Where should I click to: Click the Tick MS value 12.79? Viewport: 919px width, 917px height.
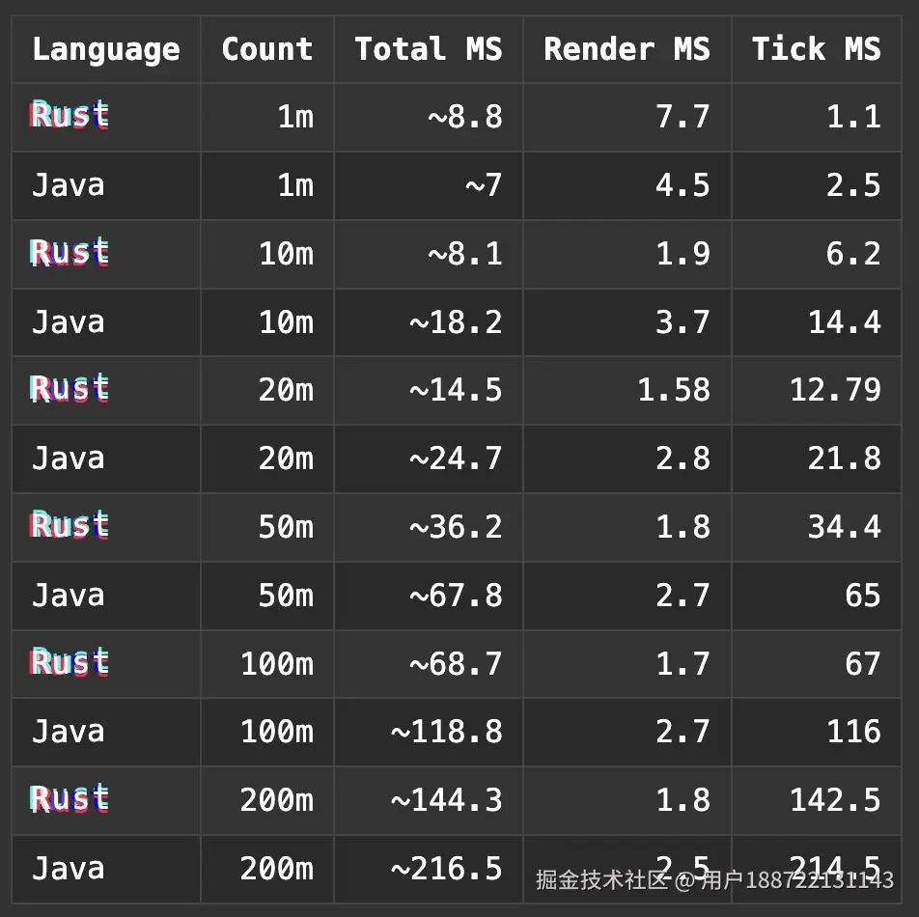[835, 390]
